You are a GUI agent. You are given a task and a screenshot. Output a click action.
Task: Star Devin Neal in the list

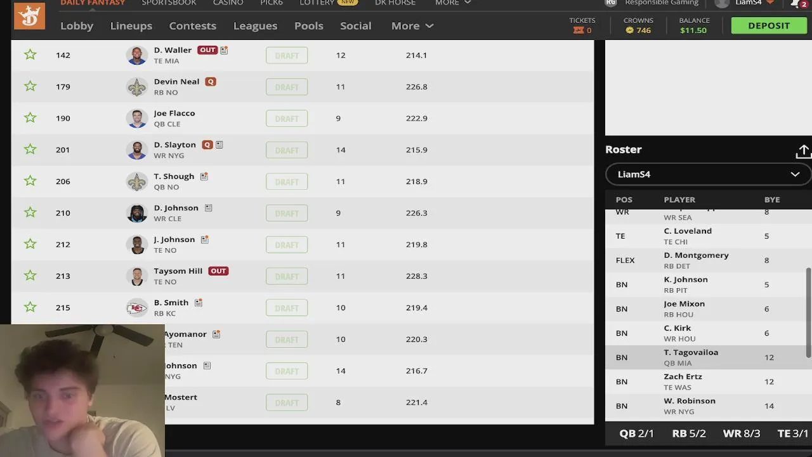point(30,86)
